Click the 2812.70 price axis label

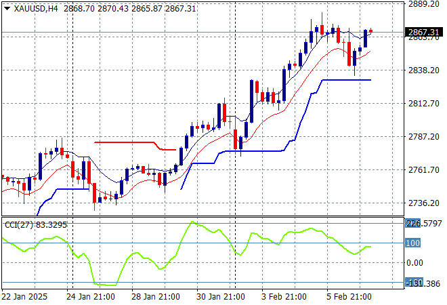pos(423,103)
